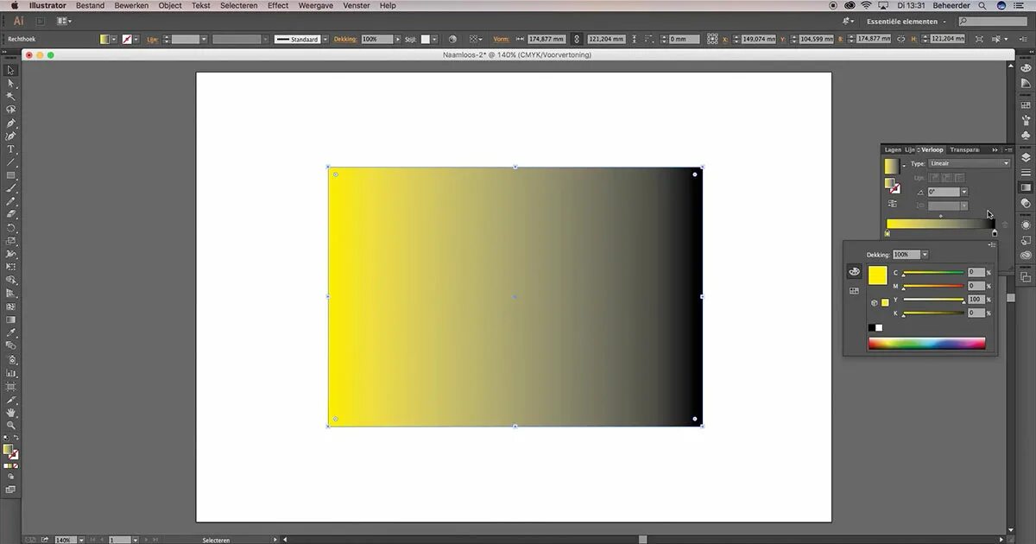This screenshot has width=1036, height=544.
Task: Click the large yellow color preview swatch
Action: coord(877,275)
